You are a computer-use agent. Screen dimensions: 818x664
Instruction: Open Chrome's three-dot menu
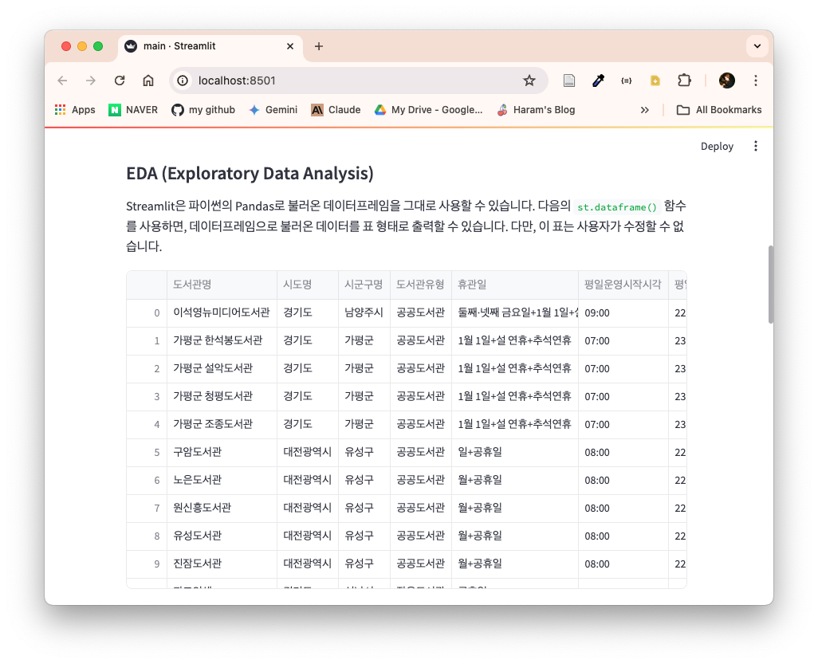755,81
